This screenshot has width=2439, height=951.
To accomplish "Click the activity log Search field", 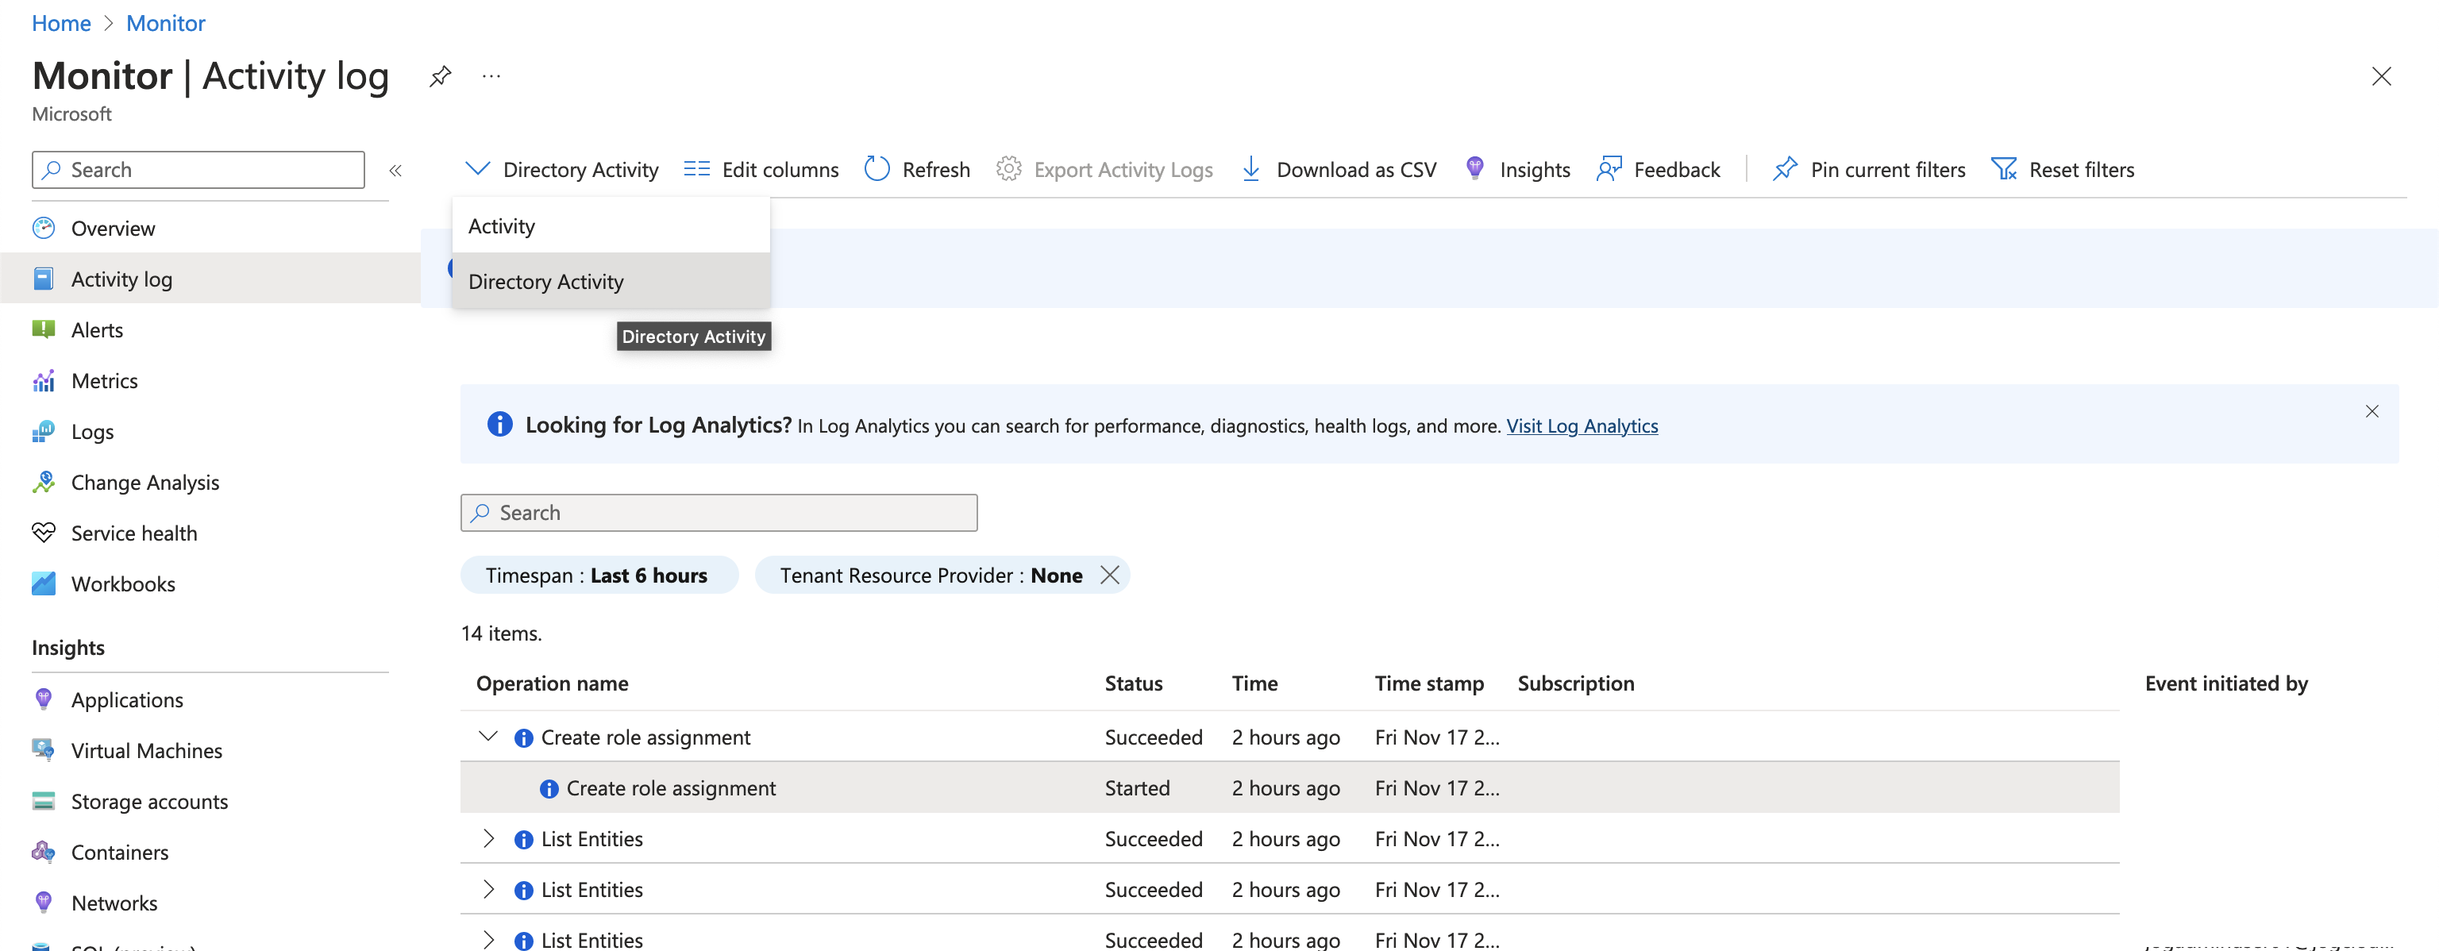I will click(719, 513).
